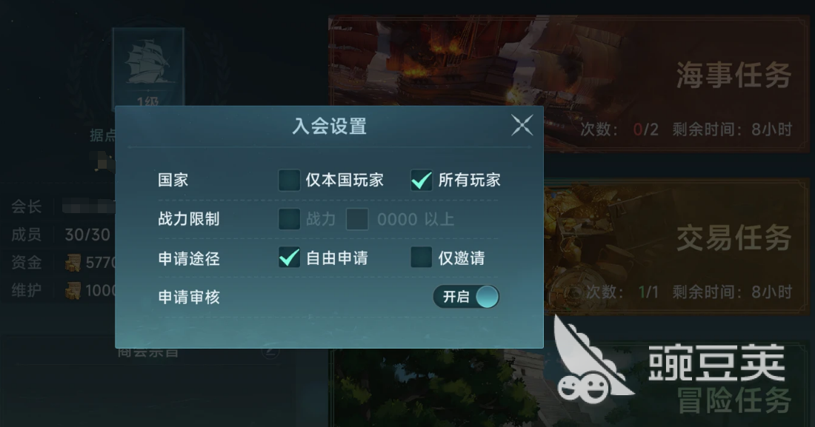815x427 pixels.
Task: Click the 维护 gold coin icon
Action: point(73,290)
